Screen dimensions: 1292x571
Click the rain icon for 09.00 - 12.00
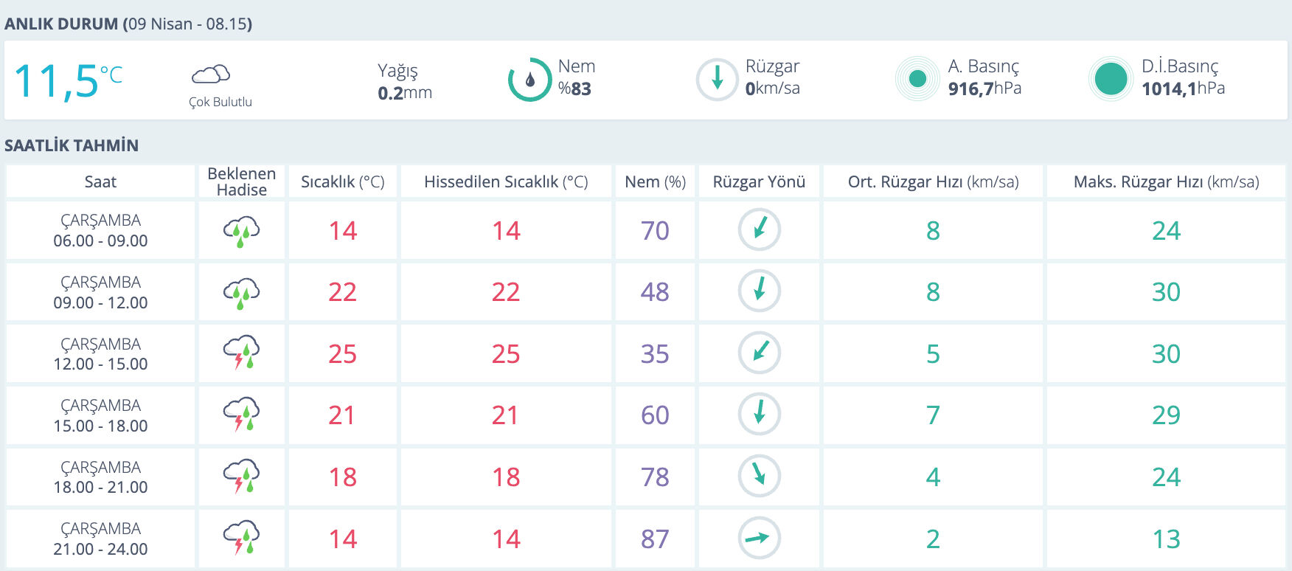[x=241, y=293]
